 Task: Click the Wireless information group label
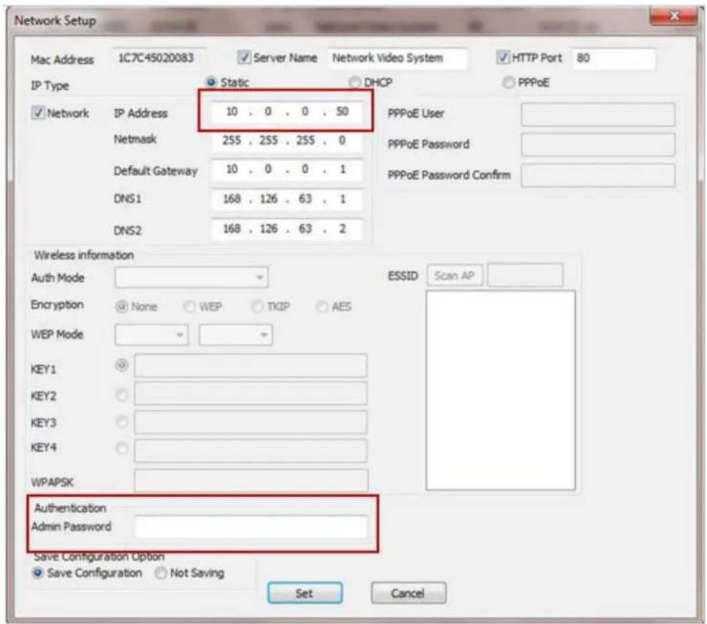pos(84,255)
